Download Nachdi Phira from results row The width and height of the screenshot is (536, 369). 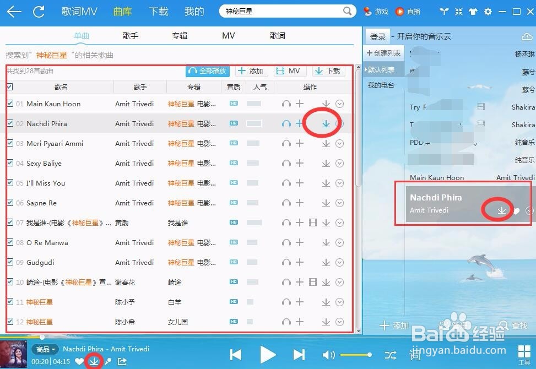point(326,124)
